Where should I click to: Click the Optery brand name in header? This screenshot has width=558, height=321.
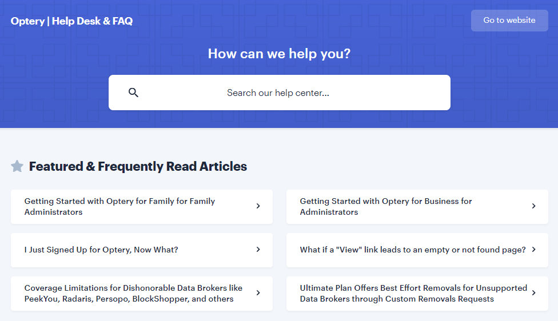click(x=28, y=21)
